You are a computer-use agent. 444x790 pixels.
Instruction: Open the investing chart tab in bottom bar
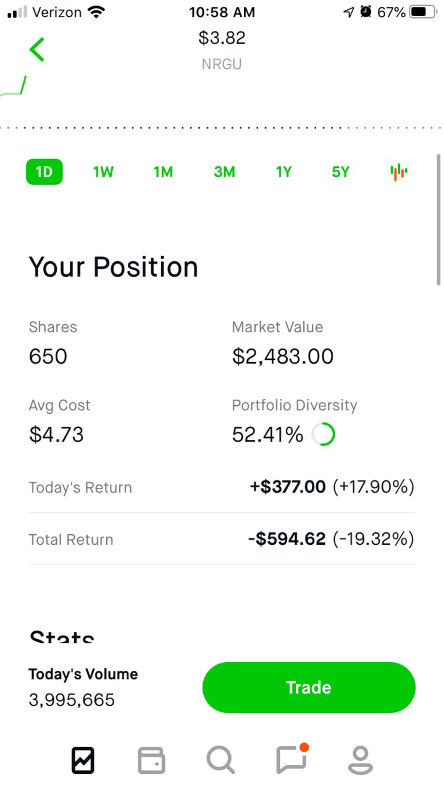[x=83, y=760]
